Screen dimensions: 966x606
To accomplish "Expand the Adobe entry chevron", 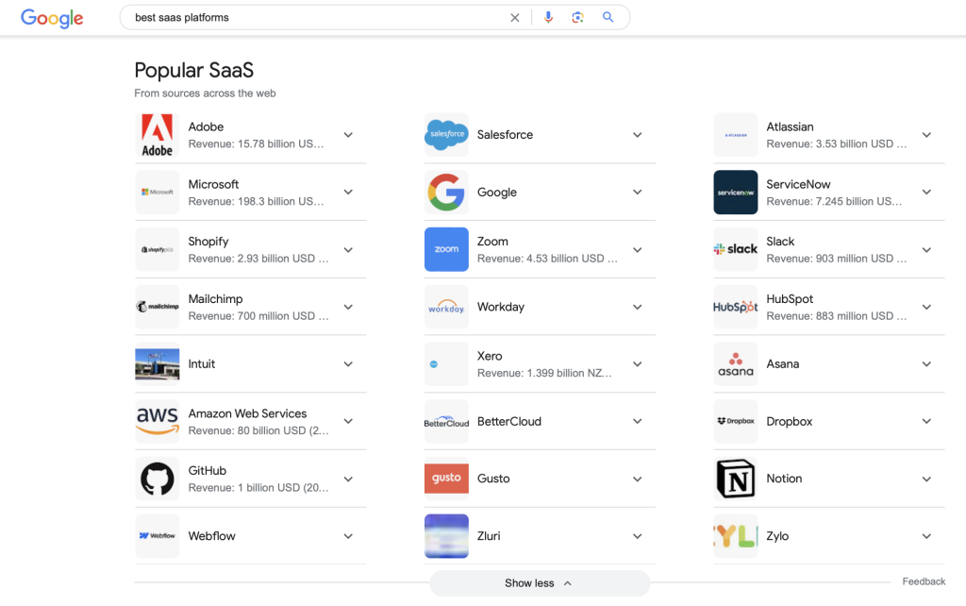I will pyautogui.click(x=348, y=135).
